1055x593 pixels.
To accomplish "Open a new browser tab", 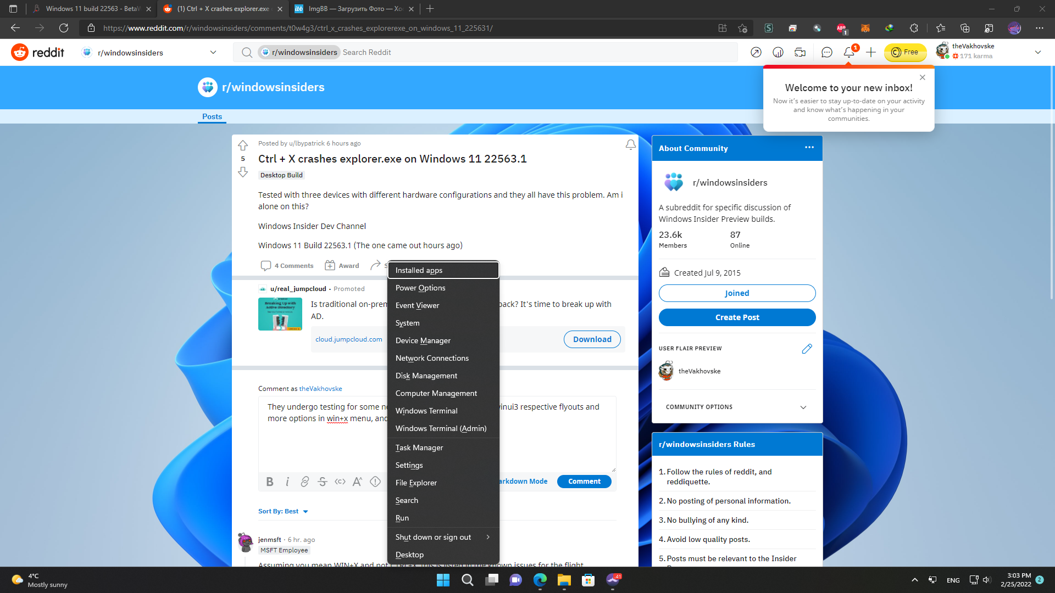I will point(430,9).
